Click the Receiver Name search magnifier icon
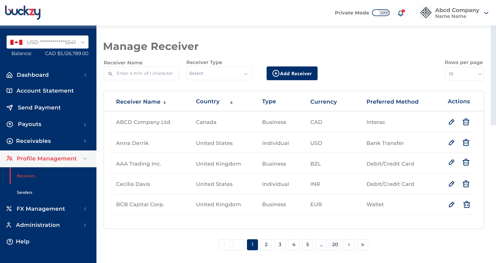Viewport: 496px width, 263px height. [x=111, y=74]
